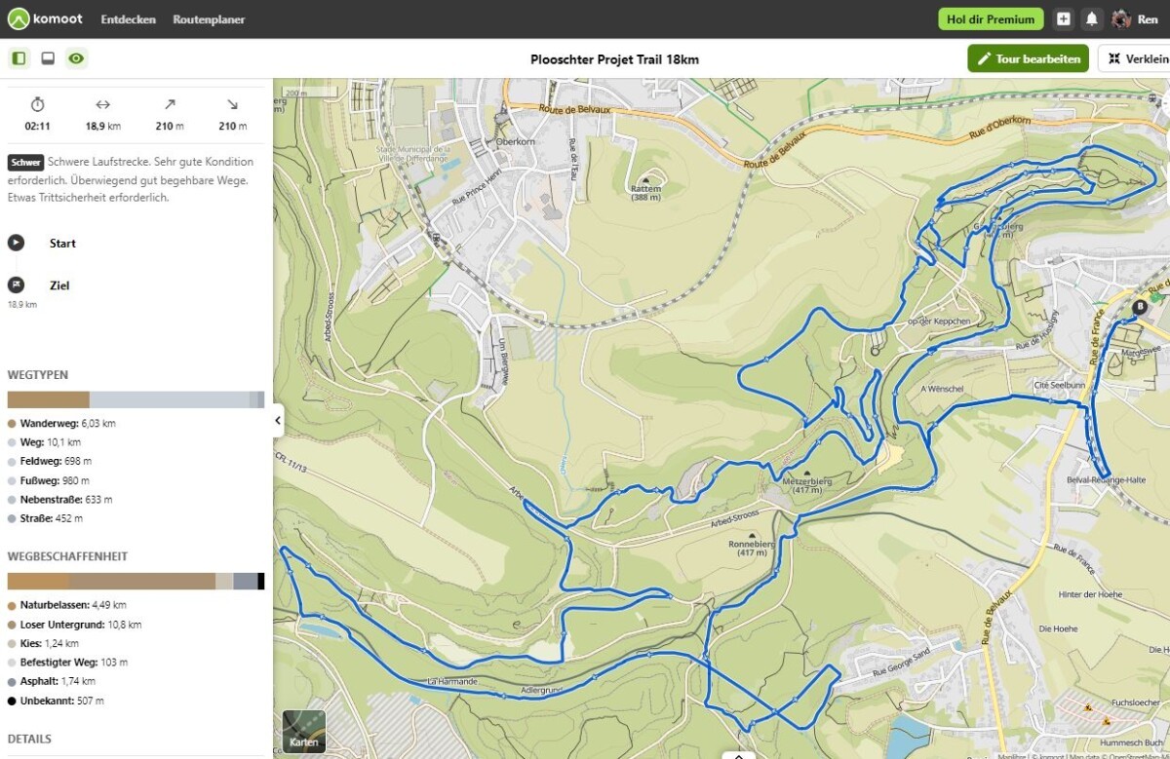Select Kies: 1,24 km row
The height and width of the screenshot is (759, 1170).
(x=44, y=643)
